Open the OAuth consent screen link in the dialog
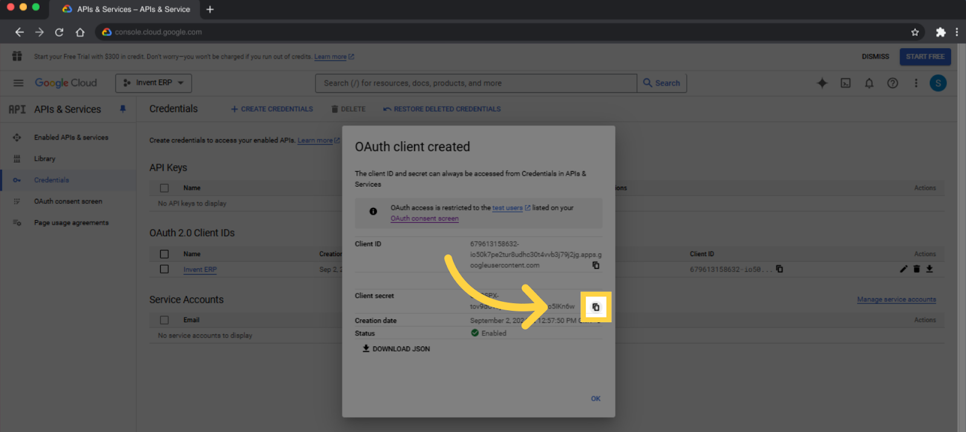 coord(424,218)
